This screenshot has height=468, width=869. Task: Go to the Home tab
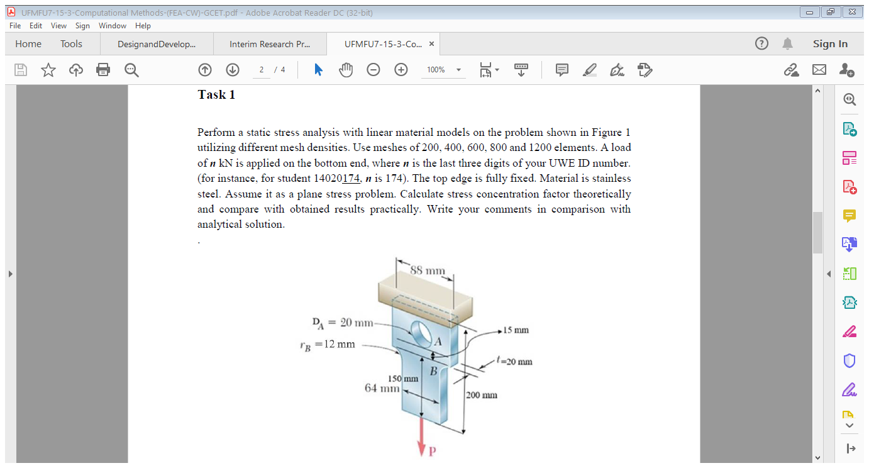coord(28,43)
